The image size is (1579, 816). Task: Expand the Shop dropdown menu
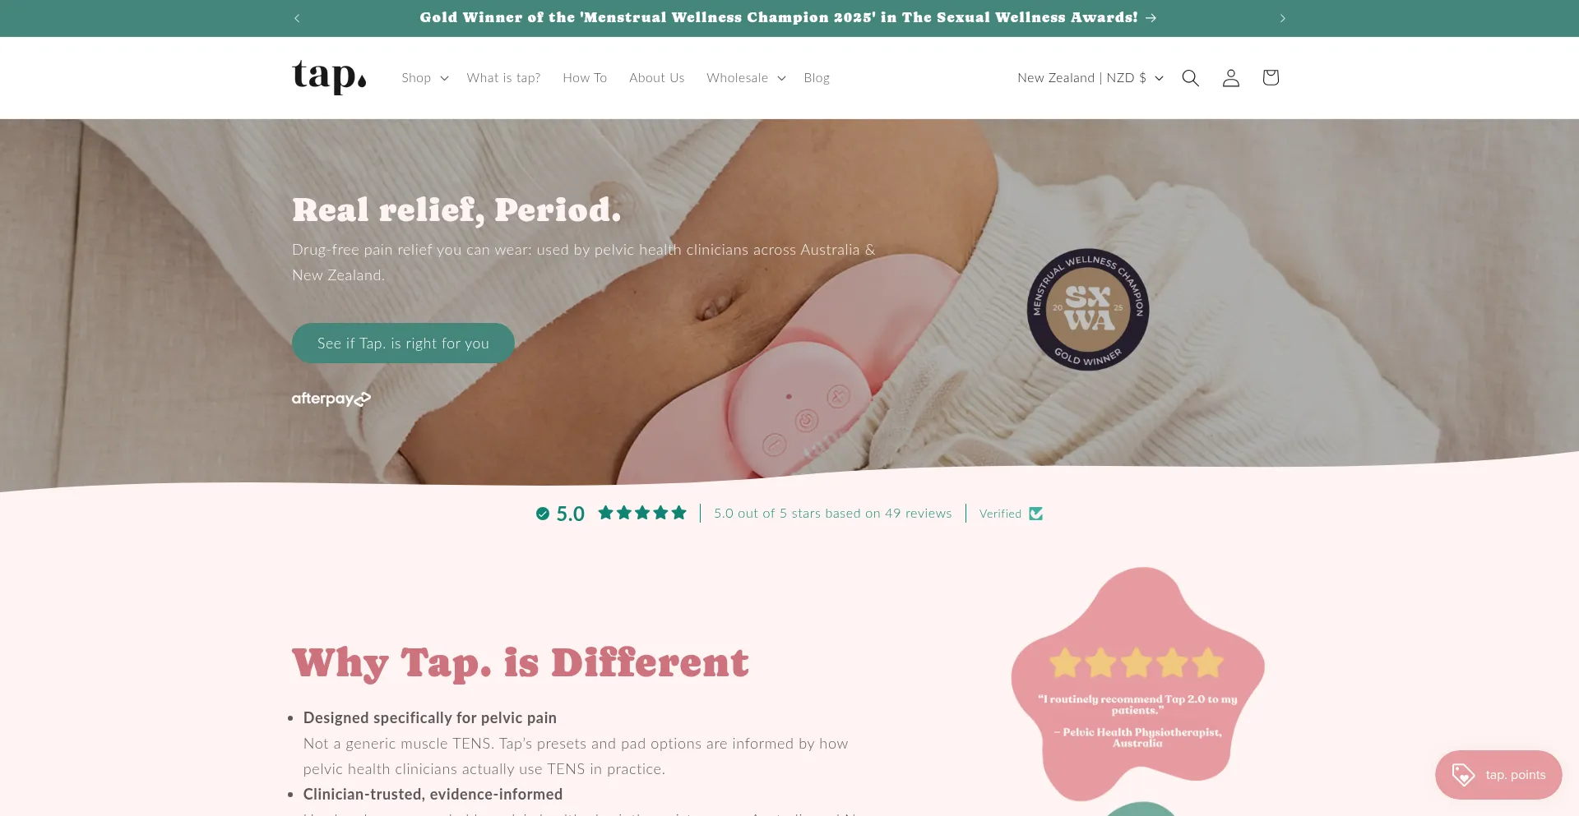pos(424,78)
